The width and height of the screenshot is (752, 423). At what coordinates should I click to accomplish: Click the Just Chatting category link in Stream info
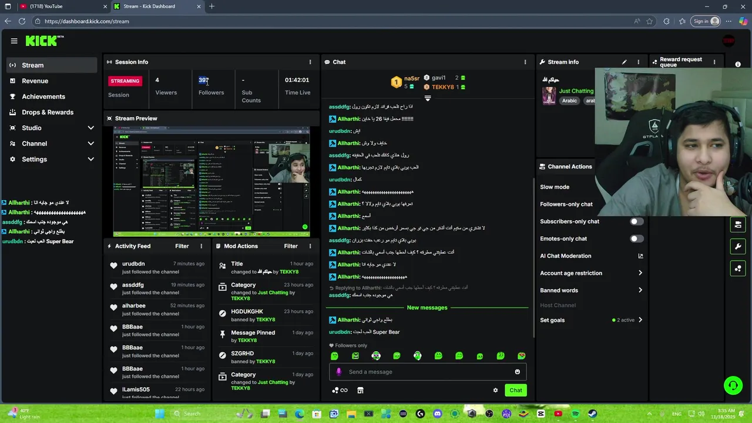[x=576, y=91]
